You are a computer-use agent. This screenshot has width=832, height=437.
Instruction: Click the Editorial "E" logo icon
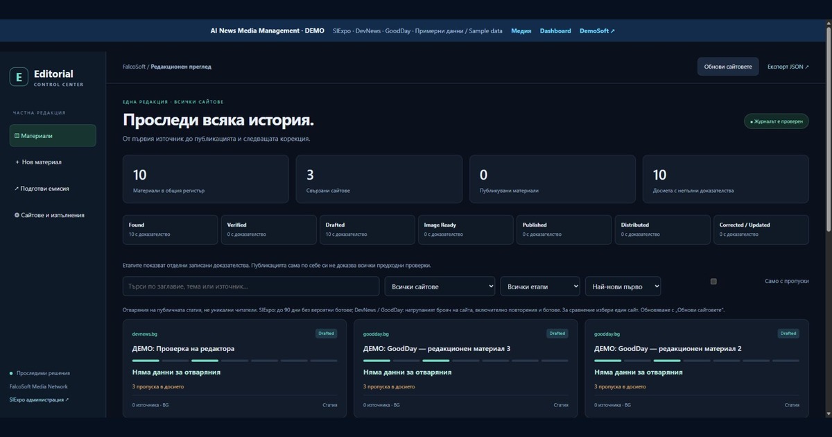point(19,77)
